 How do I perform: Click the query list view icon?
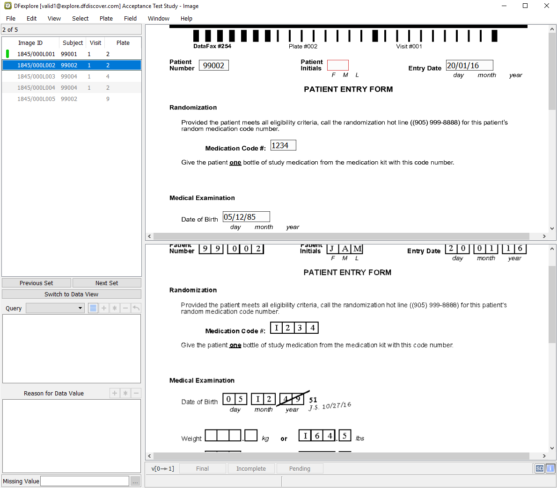point(93,308)
